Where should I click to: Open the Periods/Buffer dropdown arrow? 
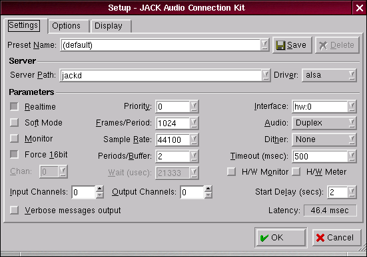point(194,156)
